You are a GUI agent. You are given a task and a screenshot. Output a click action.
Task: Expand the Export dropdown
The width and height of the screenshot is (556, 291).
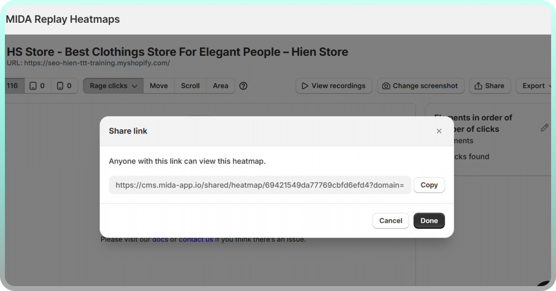point(535,86)
